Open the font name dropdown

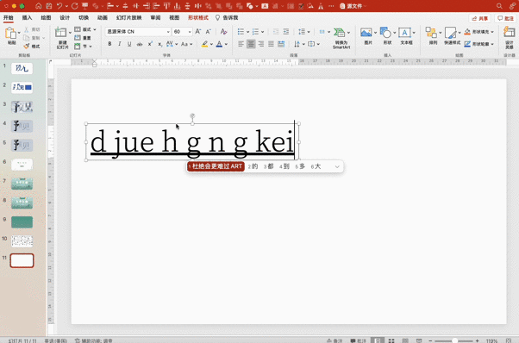pyautogui.click(x=168, y=32)
